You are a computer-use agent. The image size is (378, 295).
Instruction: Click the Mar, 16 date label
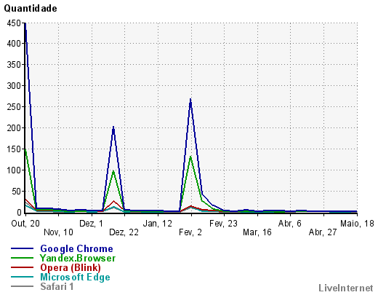click(x=257, y=232)
